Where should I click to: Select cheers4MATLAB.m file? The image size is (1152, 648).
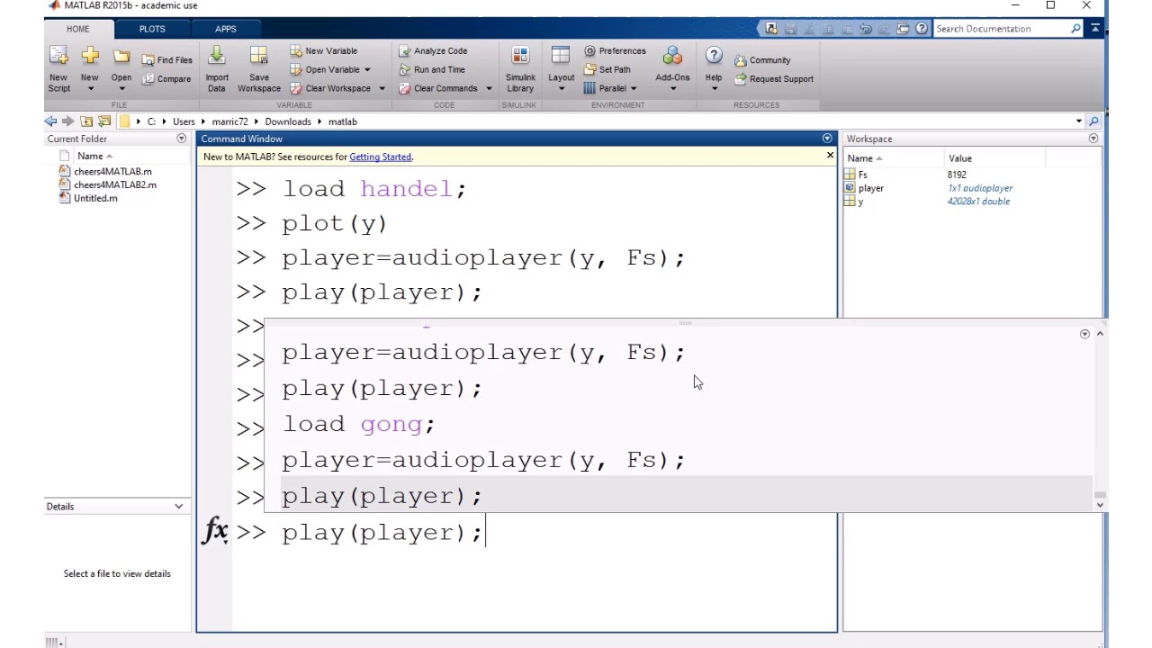pos(105,171)
